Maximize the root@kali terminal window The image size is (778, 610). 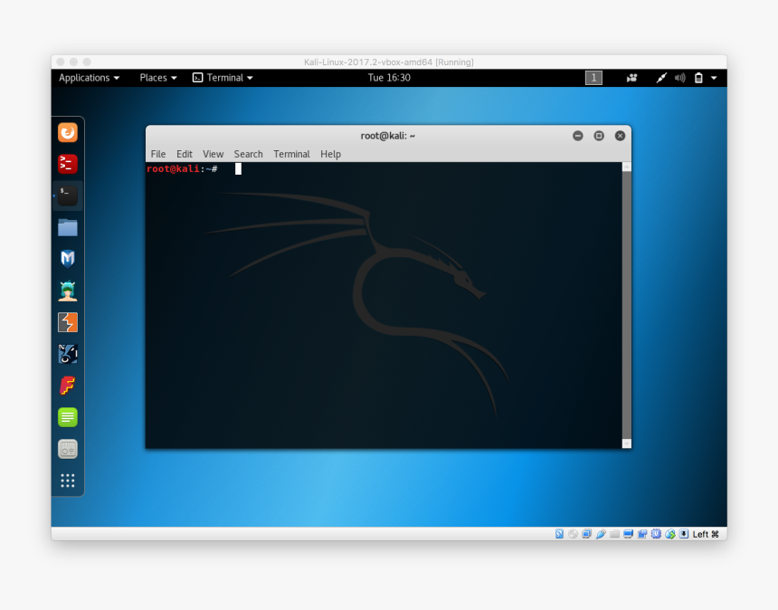coord(599,136)
